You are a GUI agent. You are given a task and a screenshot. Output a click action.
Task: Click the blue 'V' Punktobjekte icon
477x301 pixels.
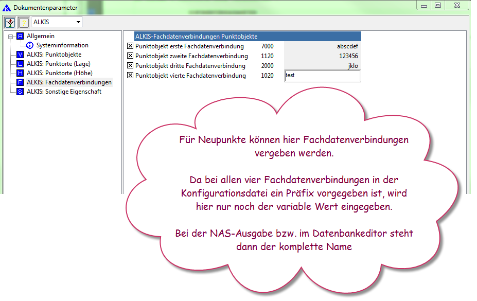point(20,55)
